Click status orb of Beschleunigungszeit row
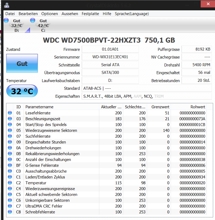215x220 pixels. click(10, 119)
